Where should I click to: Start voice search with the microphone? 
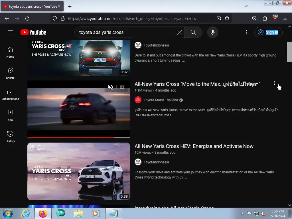pyautogui.click(x=212, y=32)
